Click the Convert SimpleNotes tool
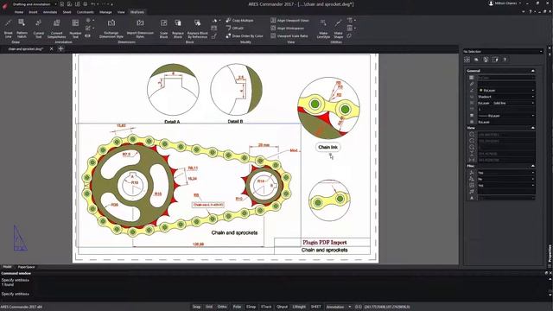Image resolution: width=553 pixels, height=311 pixels. [x=56, y=29]
